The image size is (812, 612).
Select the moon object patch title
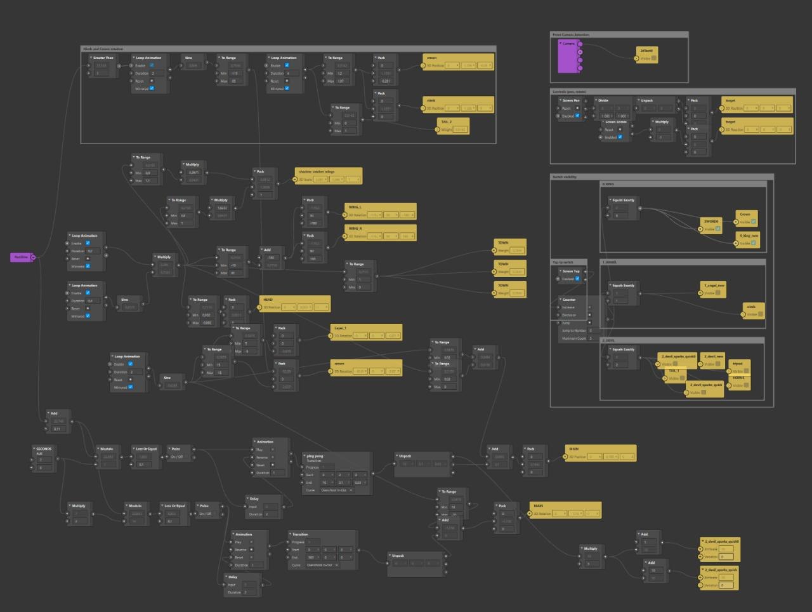pyautogui.click(x=339, y=364)
